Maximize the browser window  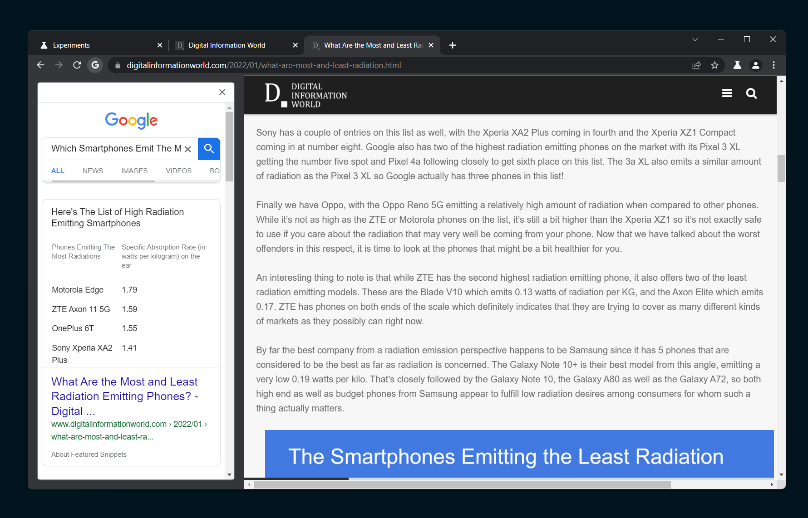tap(747, 39)
